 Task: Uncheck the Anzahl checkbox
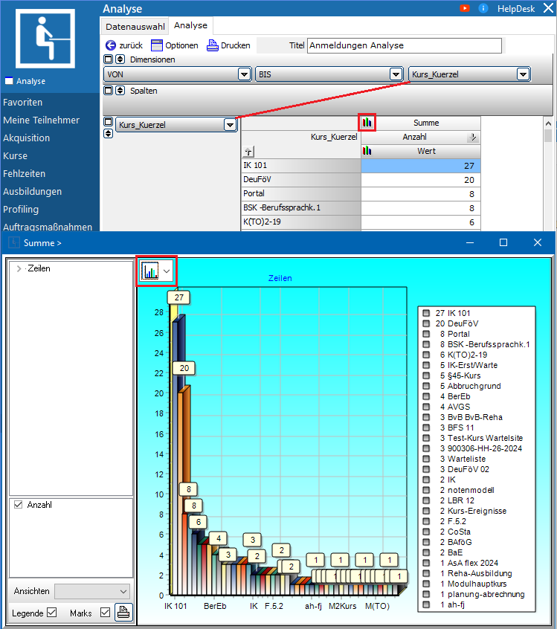tap(18, 505)
